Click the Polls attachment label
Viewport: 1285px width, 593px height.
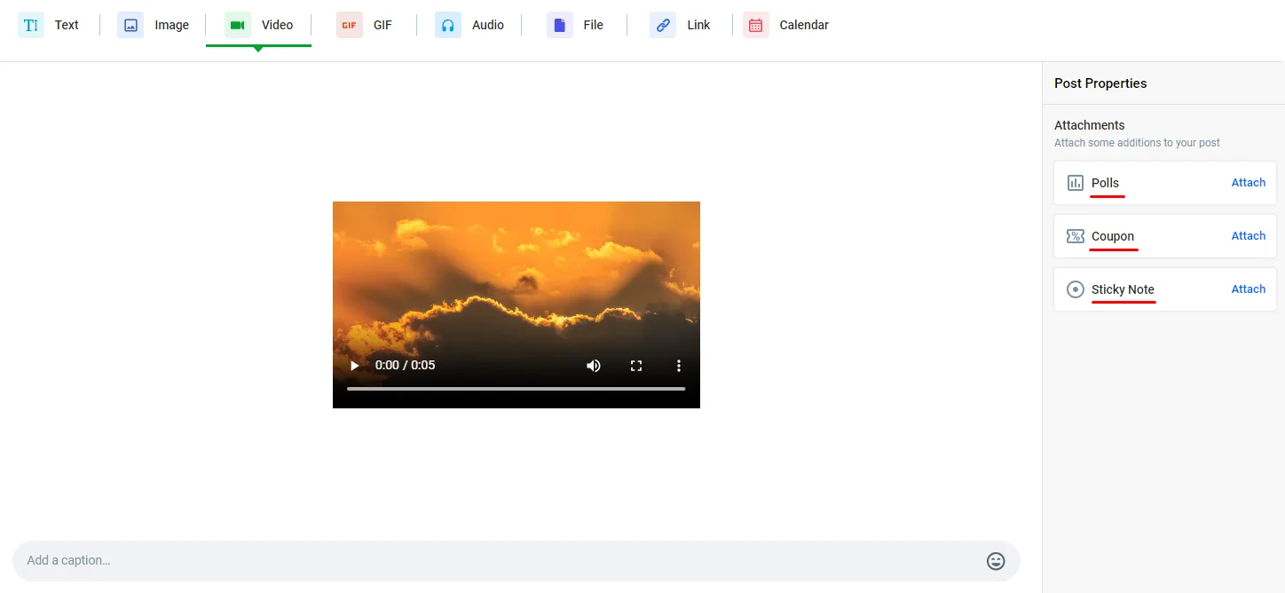pyautogui.click(x=1105, y=183)
